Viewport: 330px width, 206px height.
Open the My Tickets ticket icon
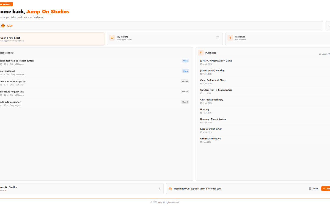(x=112, y=38)
